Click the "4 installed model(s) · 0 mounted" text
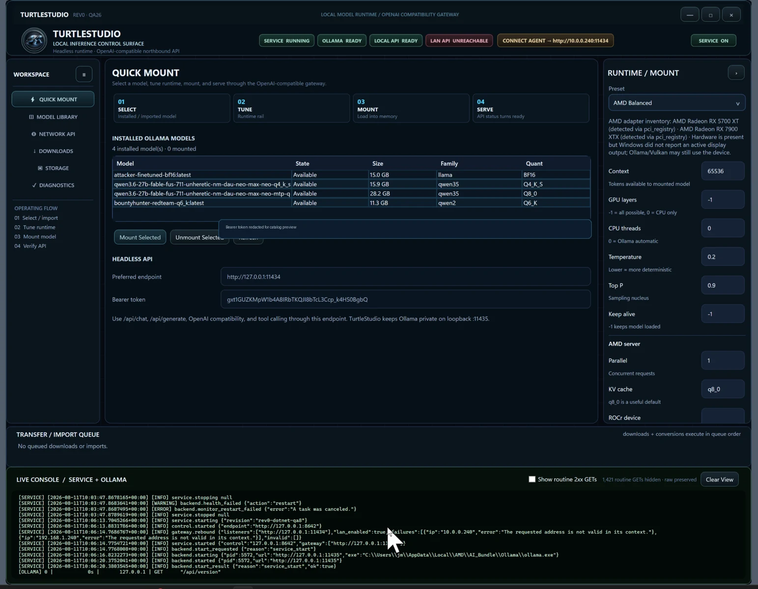 coord(154,149)
